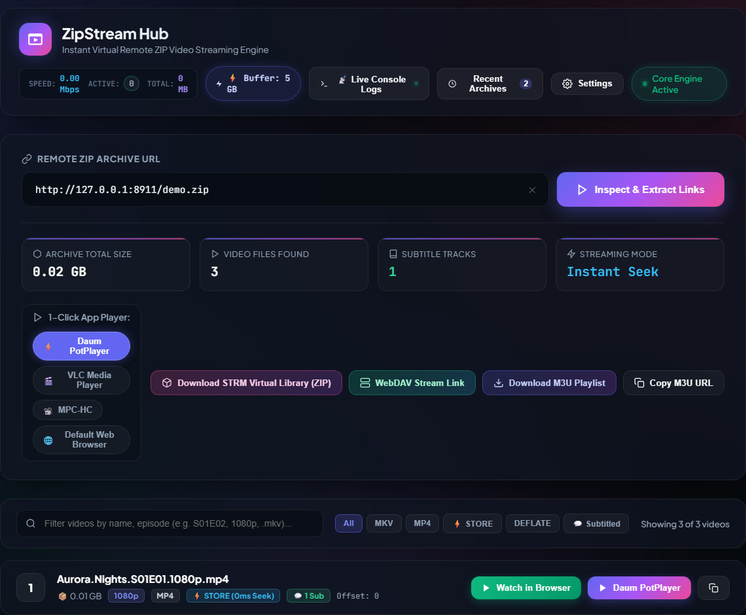Click the VLC clapperboard icon

(x=48, y=381)
